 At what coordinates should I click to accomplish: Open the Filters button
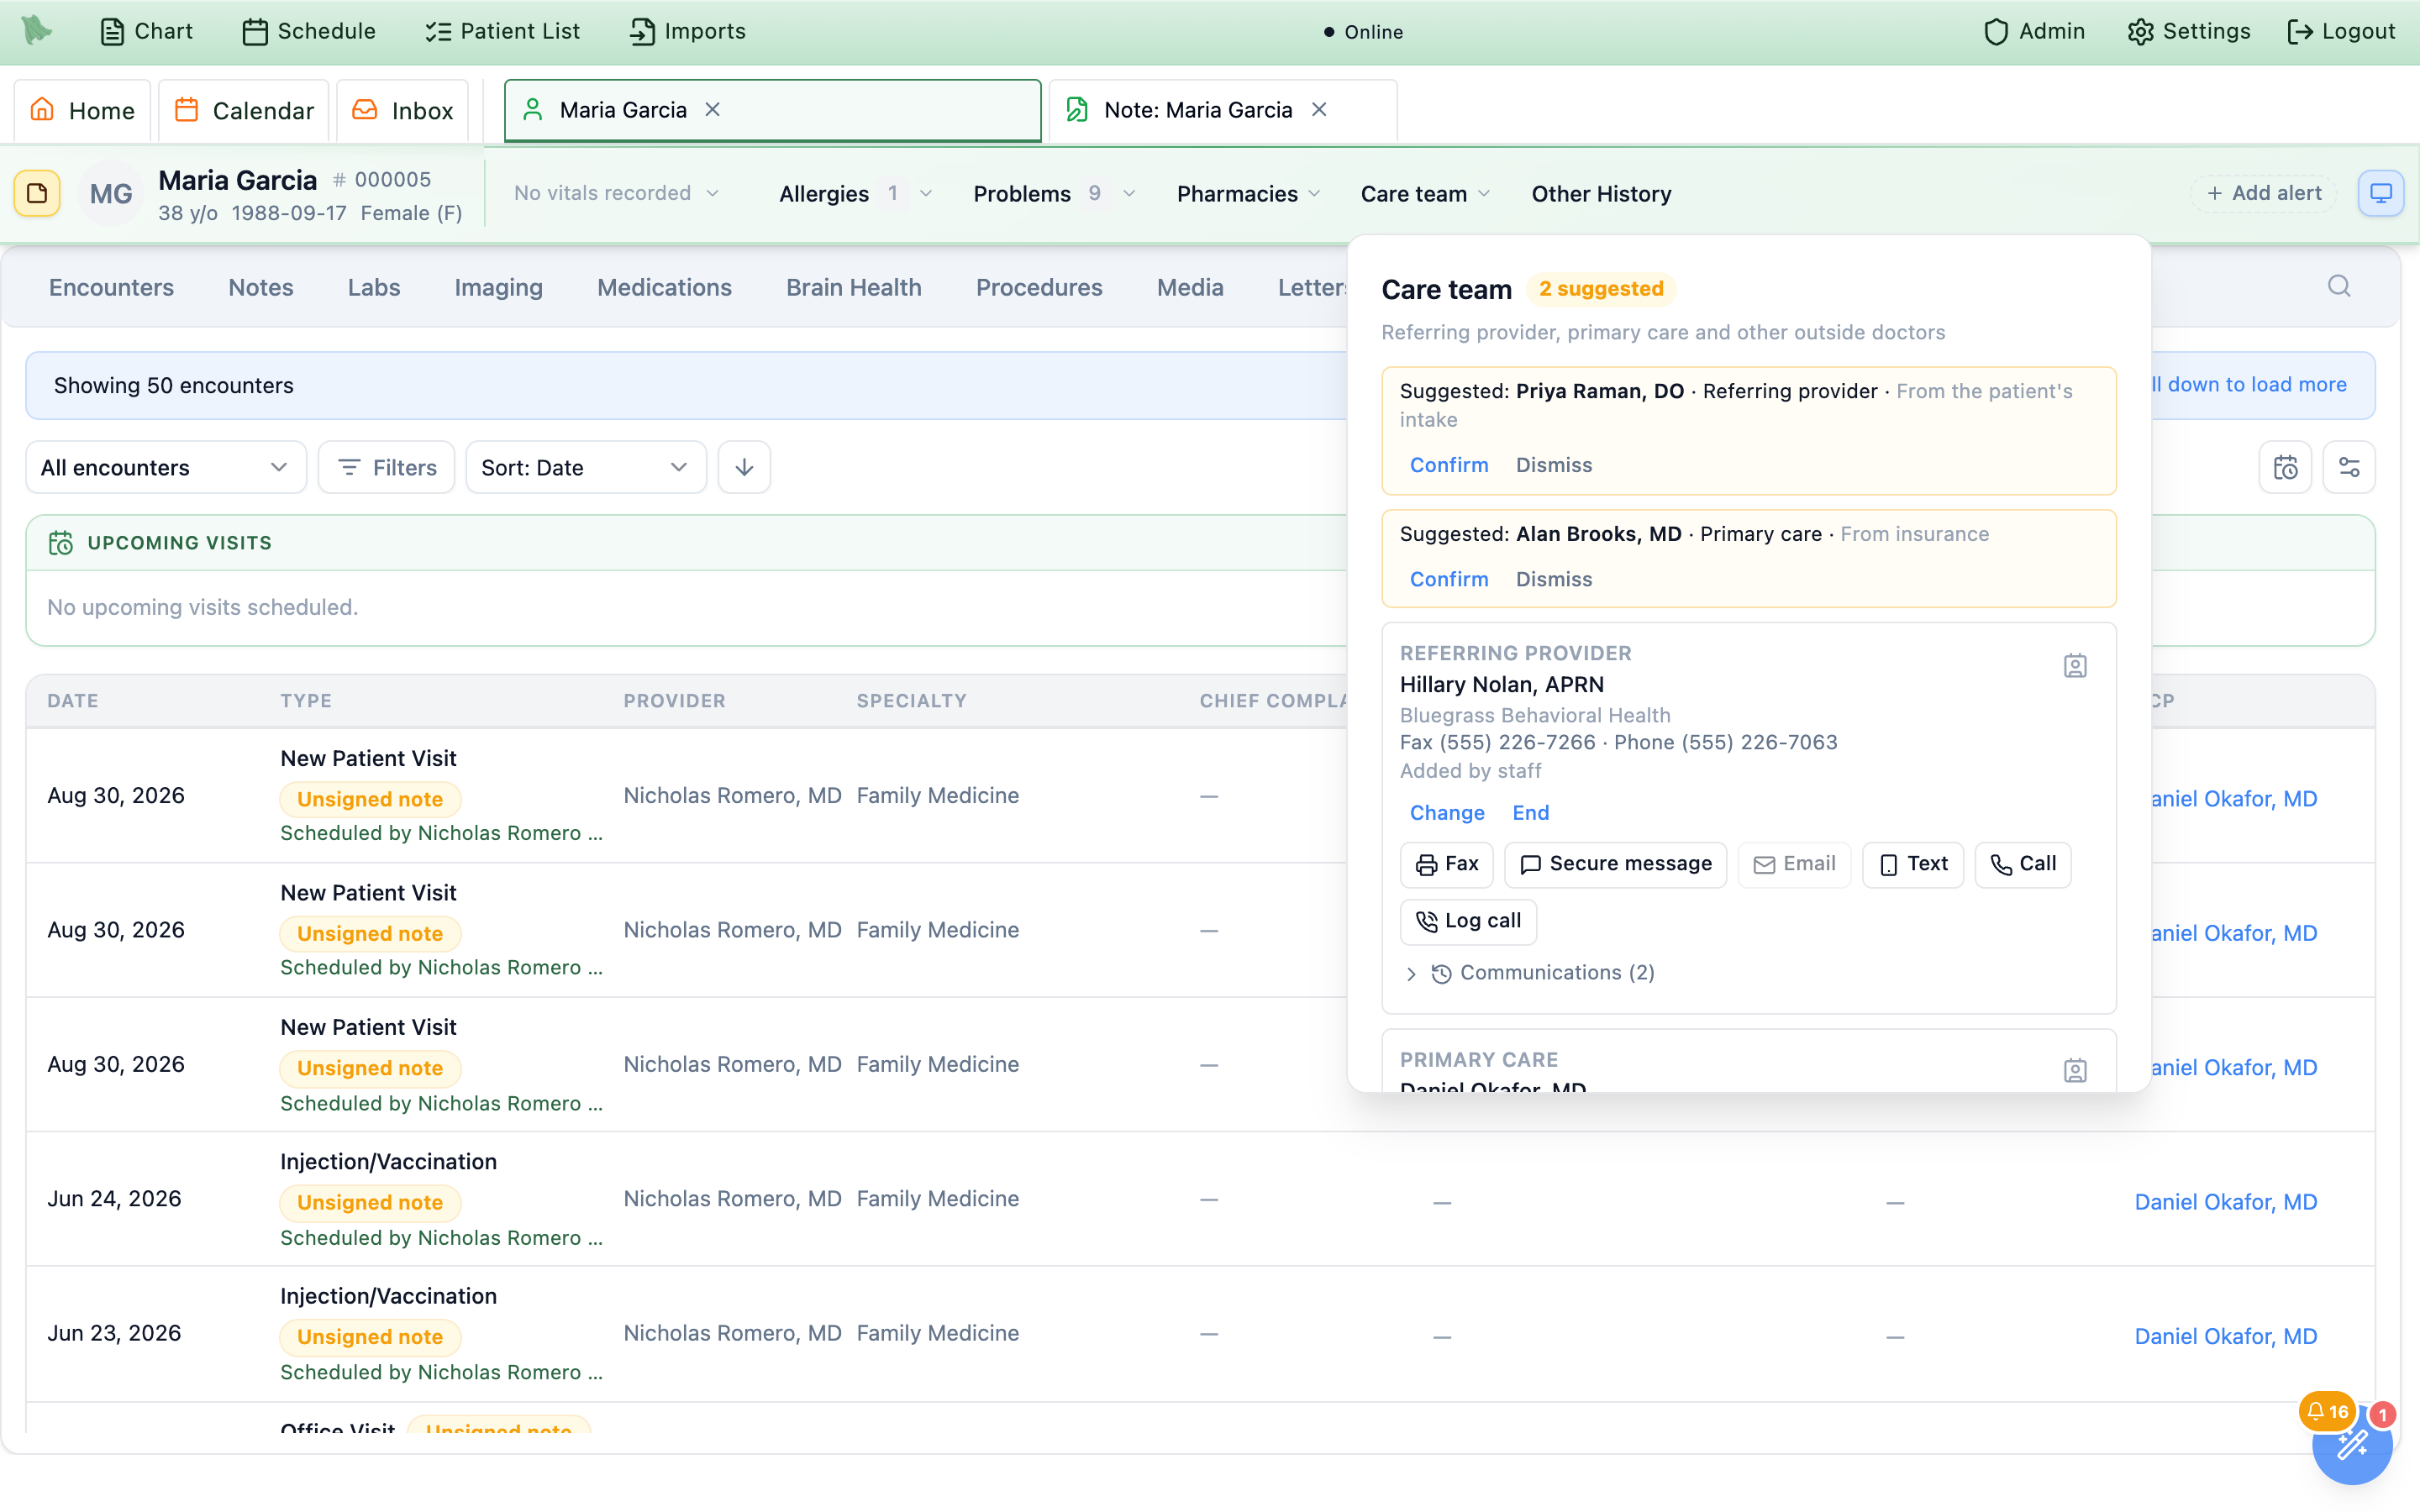[387, 467]
